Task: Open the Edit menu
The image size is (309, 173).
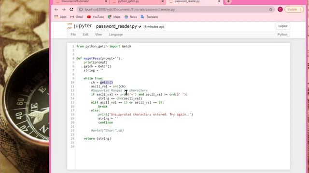Action: pyautogui.click(x=85, y=35)
